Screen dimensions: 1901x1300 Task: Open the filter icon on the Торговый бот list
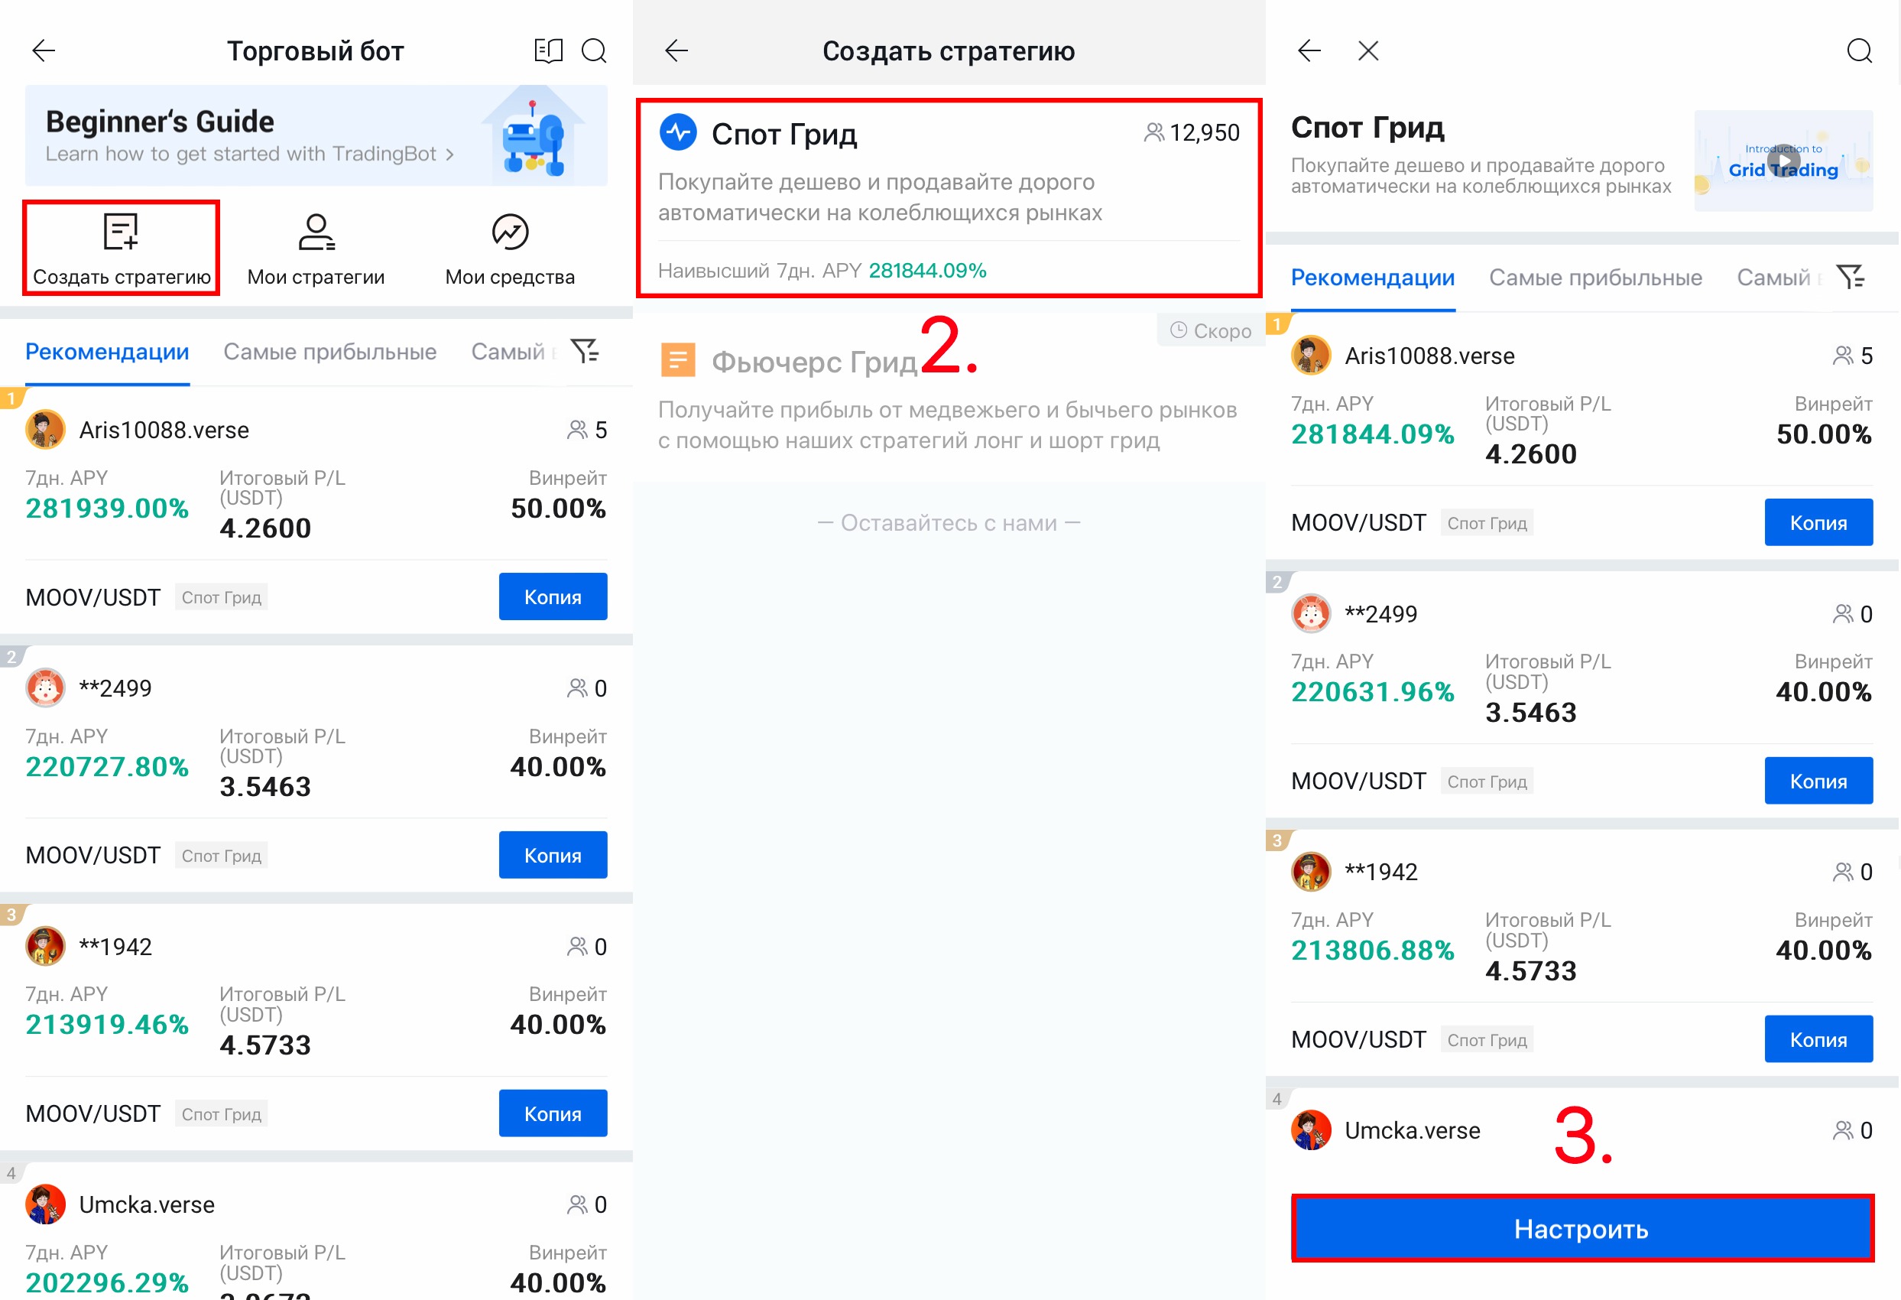(585, 351)
